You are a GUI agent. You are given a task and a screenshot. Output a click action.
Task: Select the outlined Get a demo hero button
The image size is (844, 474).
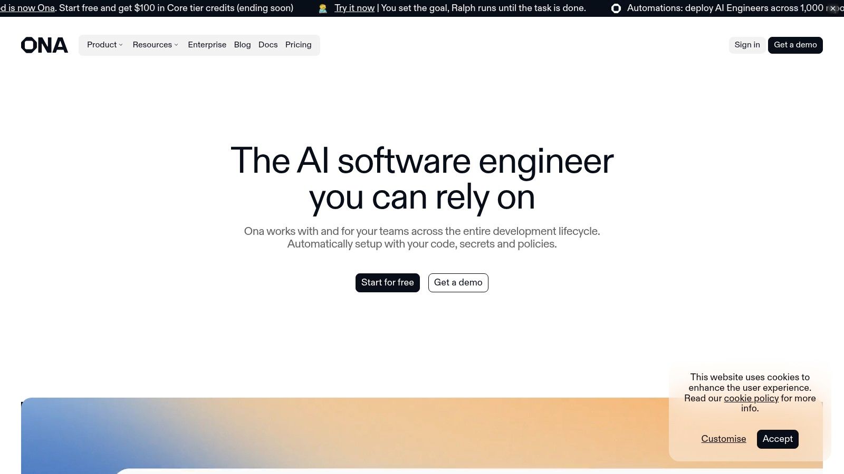tap(458, 283)
